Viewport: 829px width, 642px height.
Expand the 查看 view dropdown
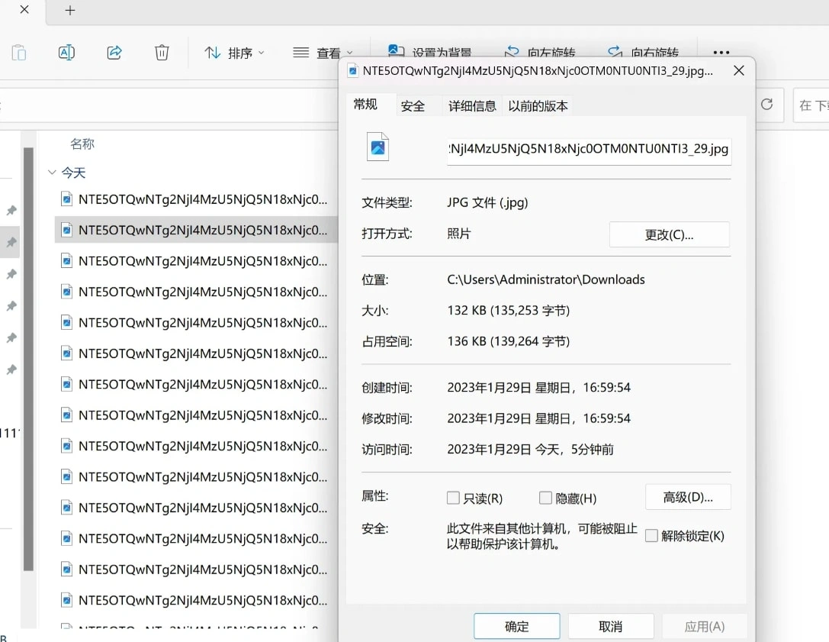(x=323, y=53)
